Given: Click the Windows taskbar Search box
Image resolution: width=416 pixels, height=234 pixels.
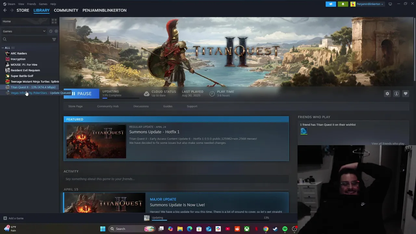Looking at the screenshot, I should tap(132, 229).
